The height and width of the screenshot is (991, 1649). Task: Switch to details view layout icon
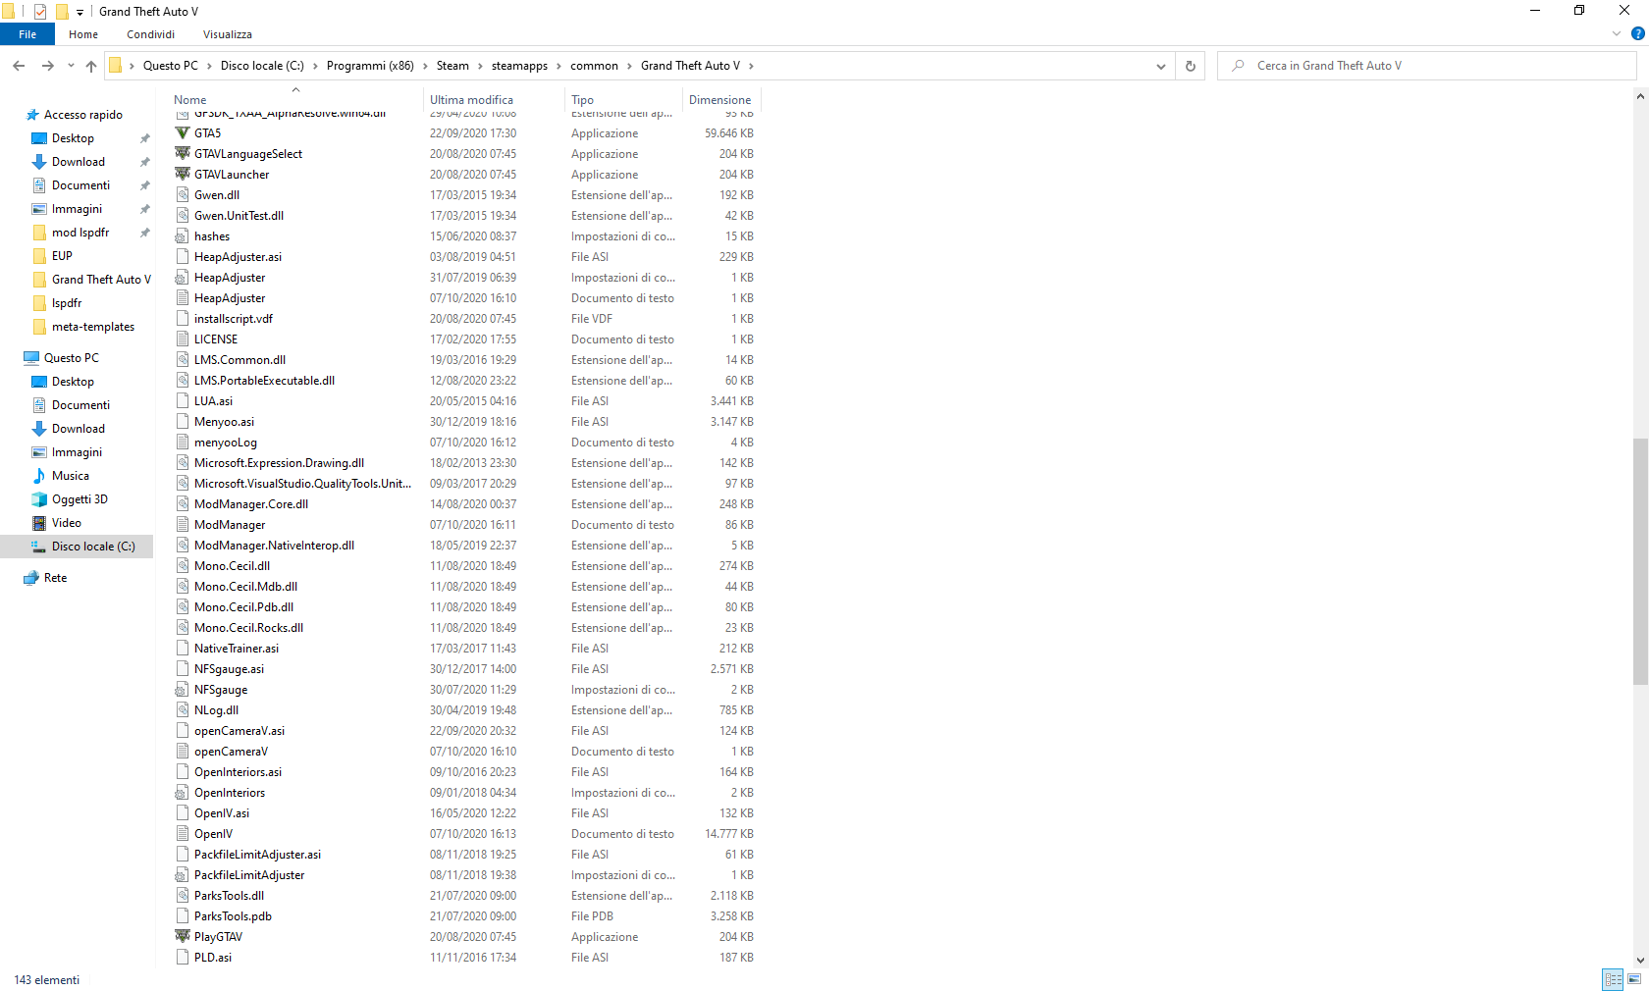1613,979
